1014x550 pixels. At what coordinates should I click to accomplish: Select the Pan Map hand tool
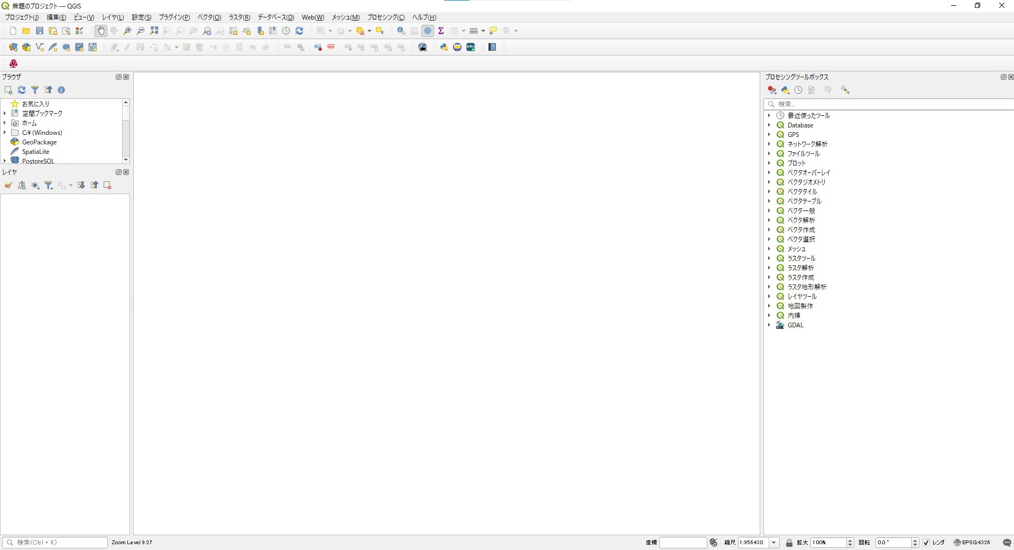(101, 31)
